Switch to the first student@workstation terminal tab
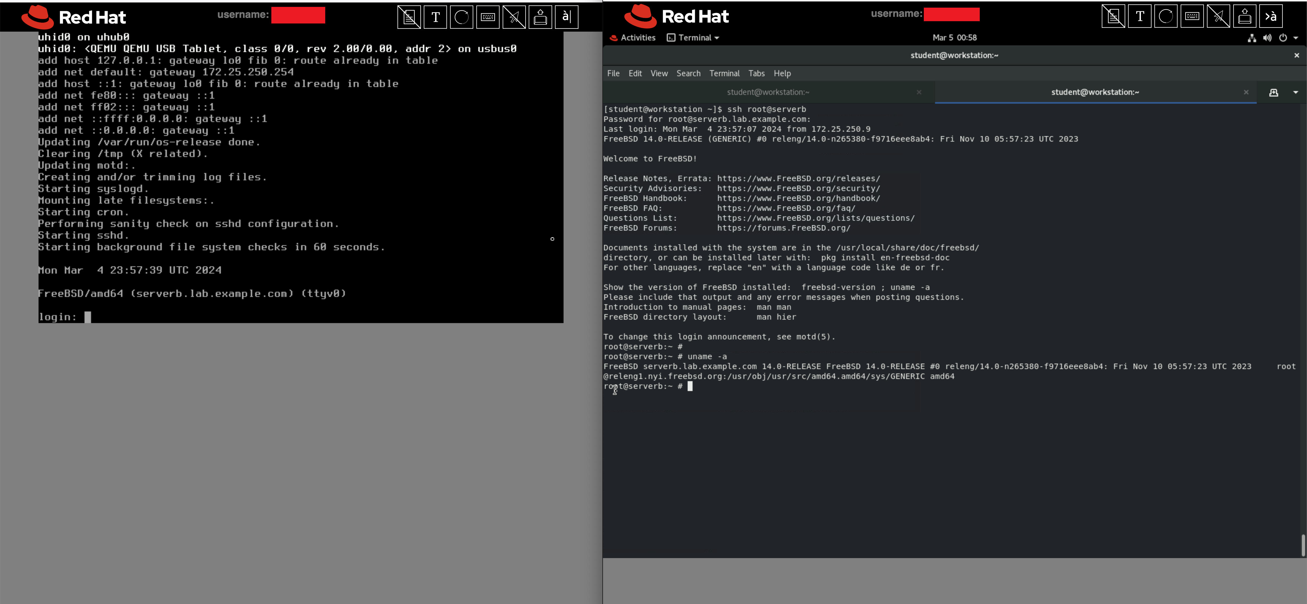 tap(768, 92)
